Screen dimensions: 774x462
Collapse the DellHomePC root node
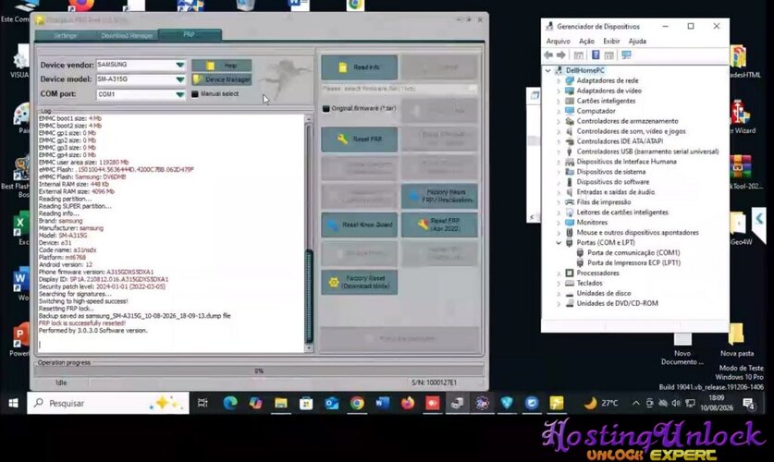(548, 70)
